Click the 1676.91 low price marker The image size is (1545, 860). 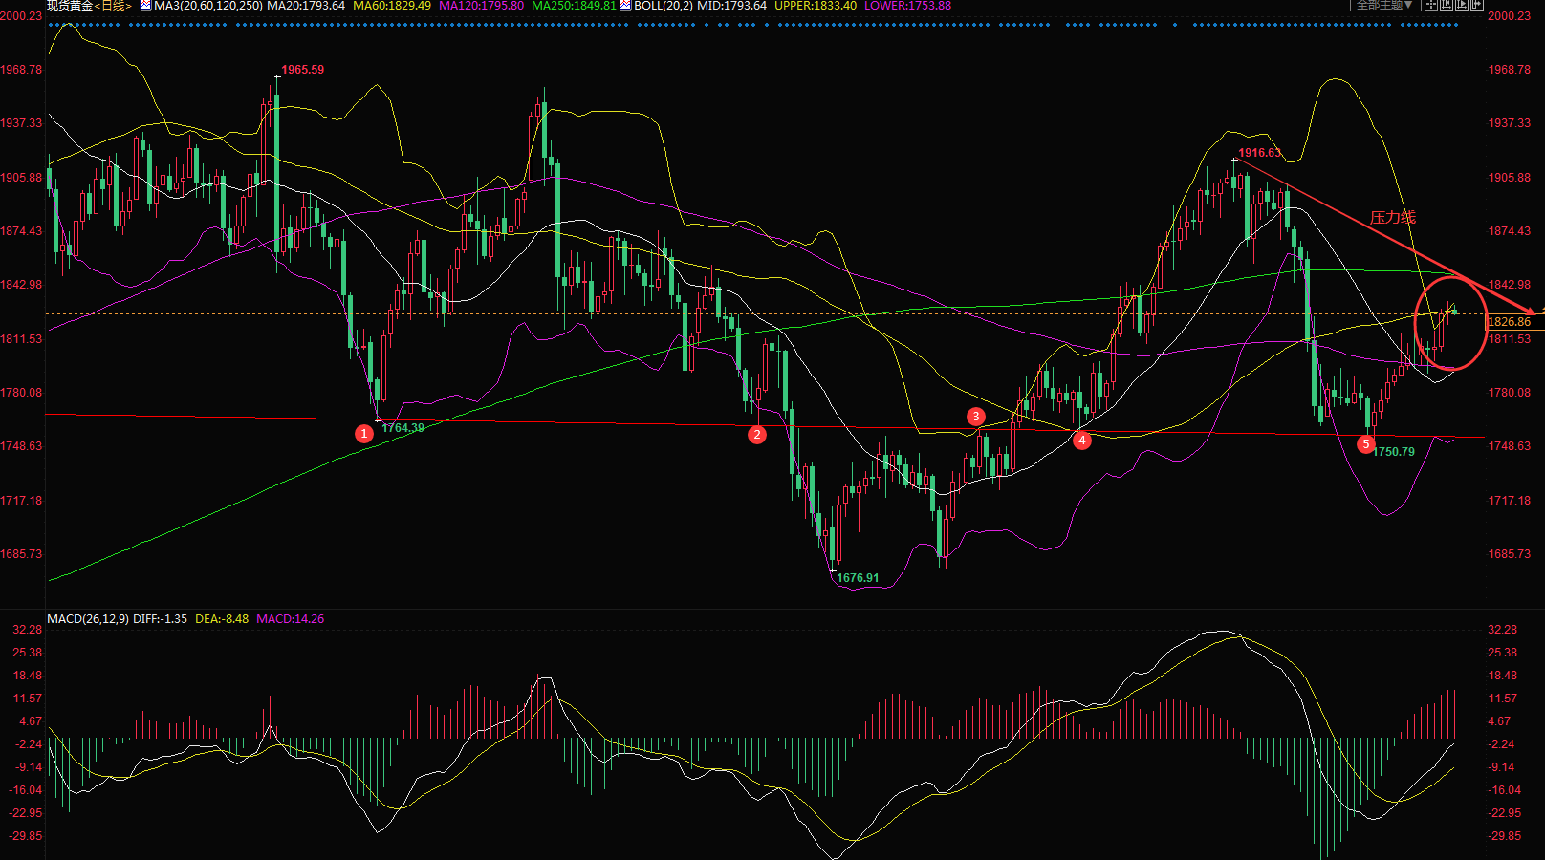pos(858,578)
